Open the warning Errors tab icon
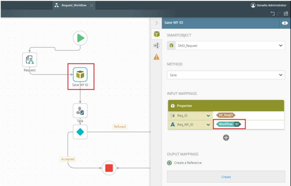 coord(156,57)
